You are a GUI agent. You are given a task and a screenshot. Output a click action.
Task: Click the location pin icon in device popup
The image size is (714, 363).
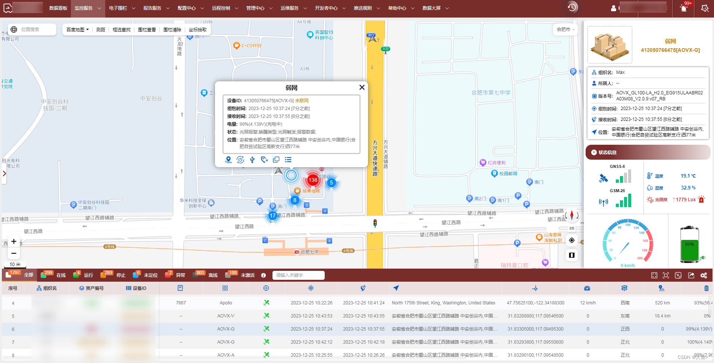[228, 160]
